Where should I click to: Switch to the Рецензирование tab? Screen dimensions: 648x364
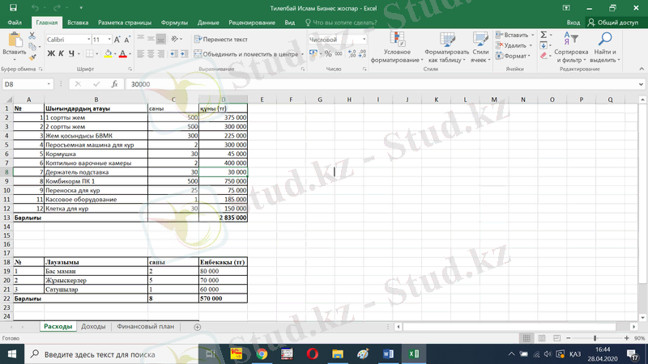[x=252, y=23]
